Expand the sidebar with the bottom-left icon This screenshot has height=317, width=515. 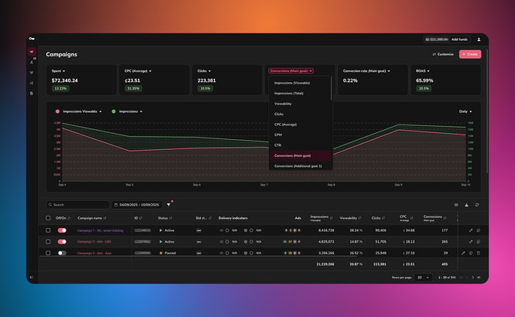(32, 278)
